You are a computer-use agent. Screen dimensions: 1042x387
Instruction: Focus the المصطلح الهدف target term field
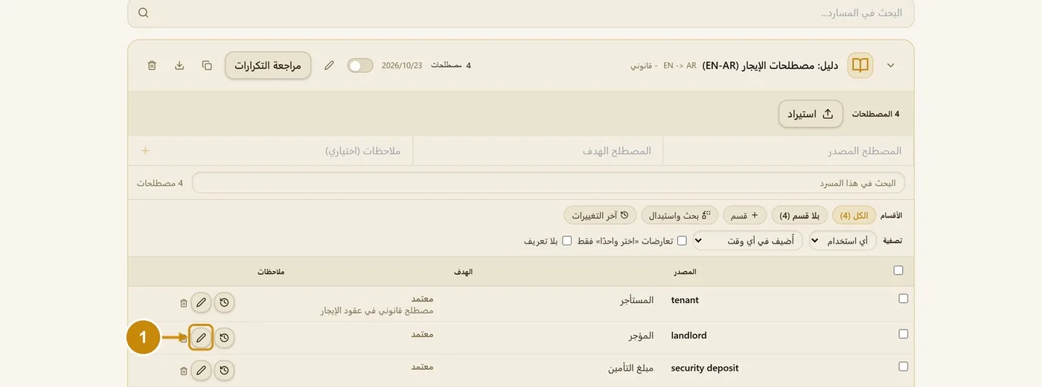pyautogui.click(x=537, y=151)
